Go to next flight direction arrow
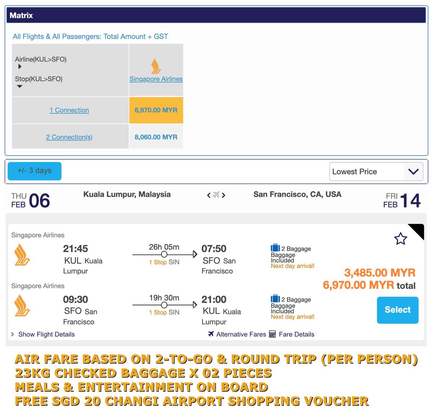Image resolution: width=432 pixels, height=413 pixels. 224,195
